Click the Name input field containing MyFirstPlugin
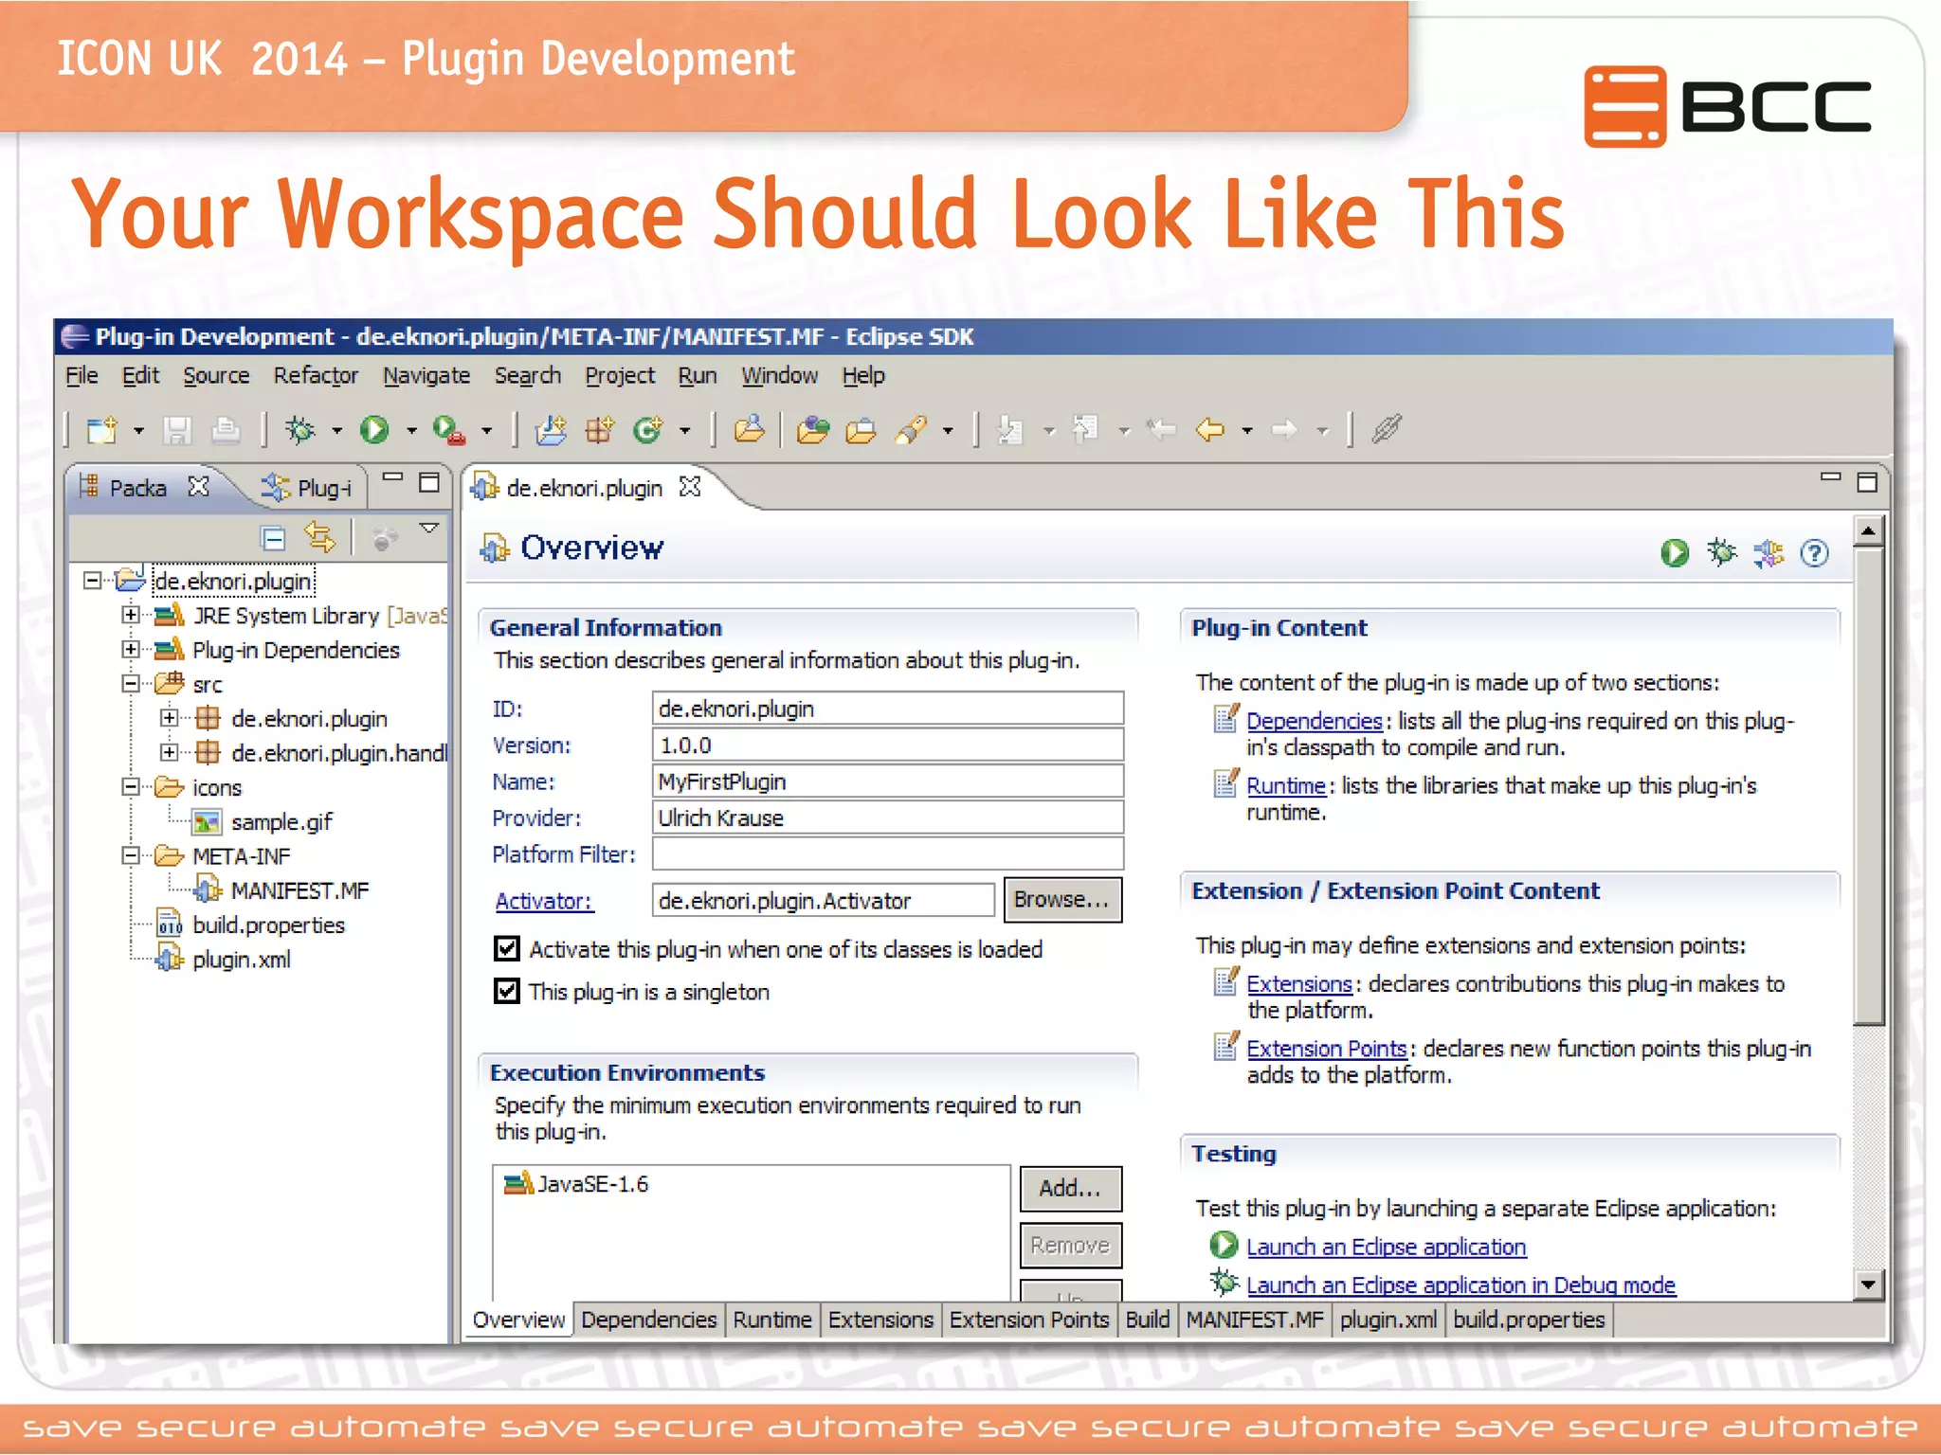The width and height of the screenshot is (1941, 1455). (x=887, y=781)
